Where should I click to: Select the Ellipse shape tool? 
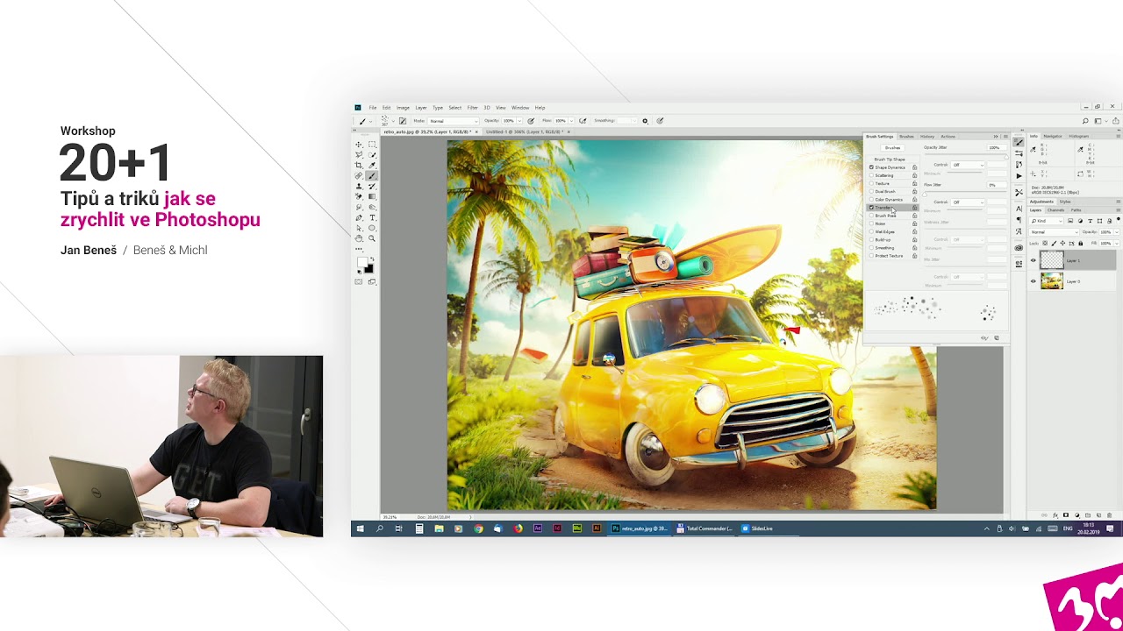tap(372, 228)
